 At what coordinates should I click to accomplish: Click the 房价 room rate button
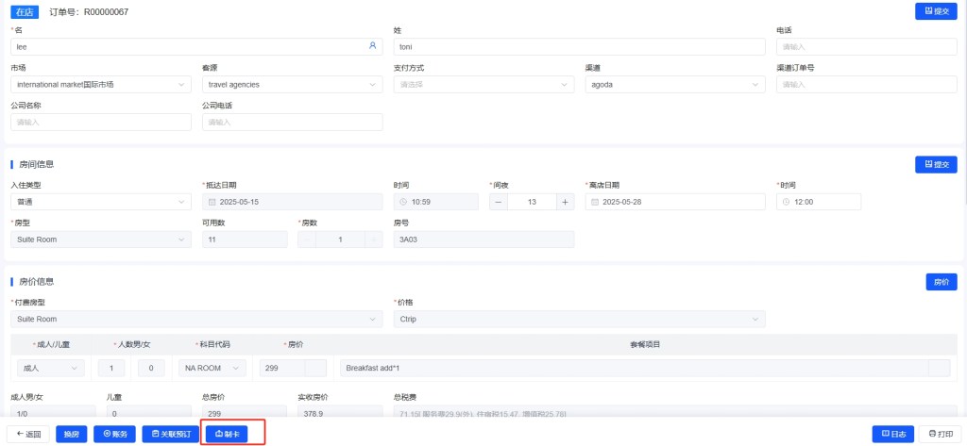pos(941,282)
